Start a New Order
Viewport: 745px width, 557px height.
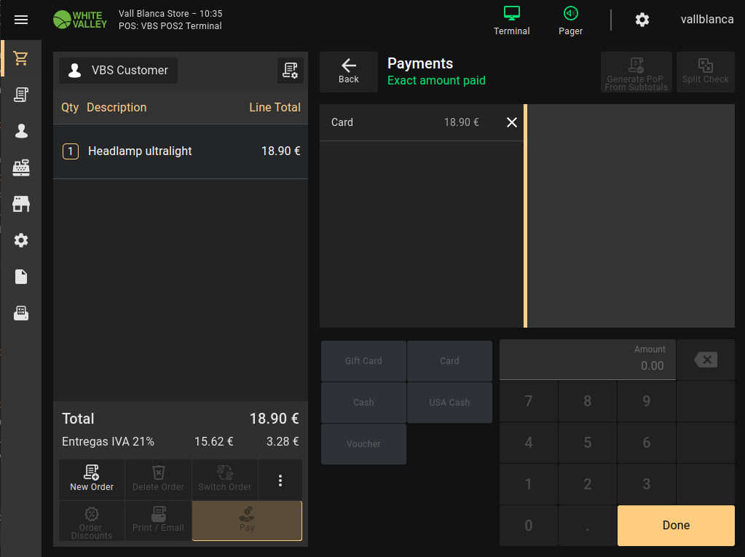92,479
